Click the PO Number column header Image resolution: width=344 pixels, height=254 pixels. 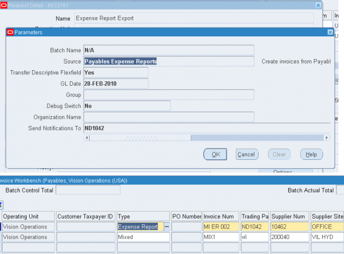(186, 217)
